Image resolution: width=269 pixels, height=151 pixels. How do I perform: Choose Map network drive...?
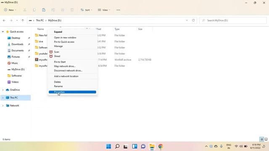[72, 66]
